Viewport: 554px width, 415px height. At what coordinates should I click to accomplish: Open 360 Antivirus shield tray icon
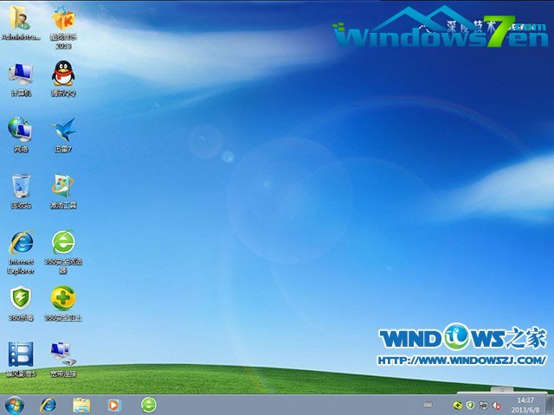point(470,405)
